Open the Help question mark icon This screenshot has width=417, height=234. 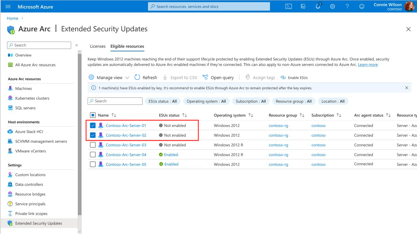[x=347, y=6]
